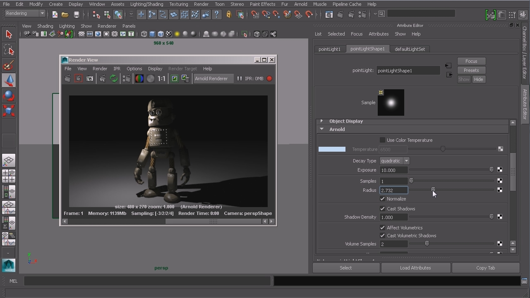This screenshot has width=530, height=298.
Task: Take snapshot in Render View toolbar
Action: [90, 79]
